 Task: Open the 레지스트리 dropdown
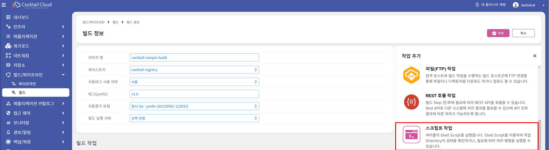pos(194,70)
